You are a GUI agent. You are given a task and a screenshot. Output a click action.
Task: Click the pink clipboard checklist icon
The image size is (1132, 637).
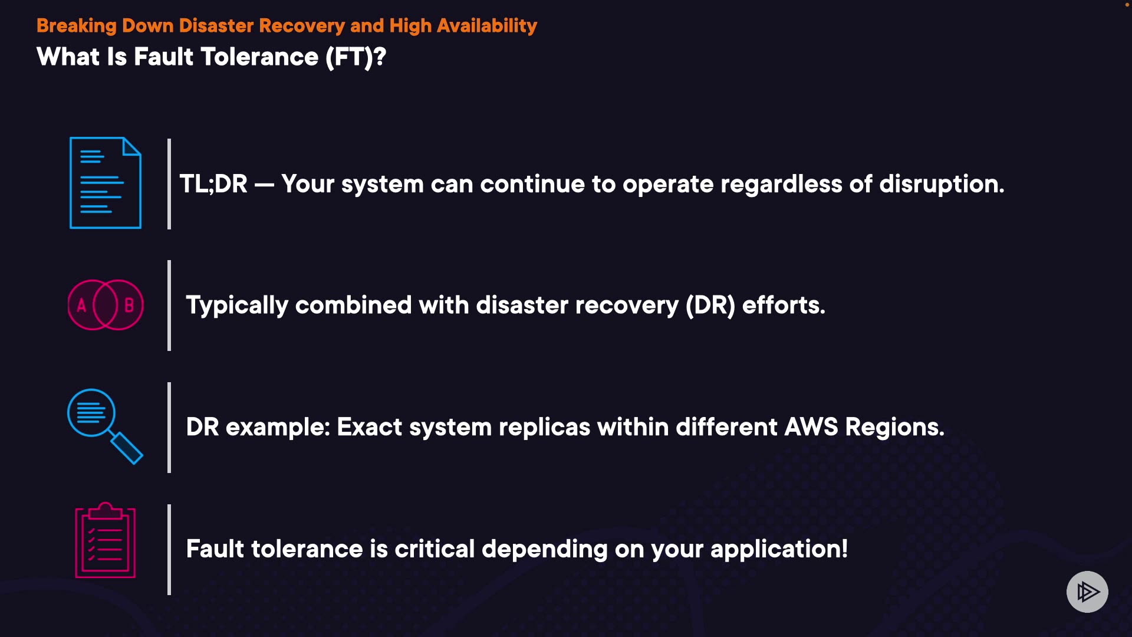pyautogui.click(x=106, y=541)
